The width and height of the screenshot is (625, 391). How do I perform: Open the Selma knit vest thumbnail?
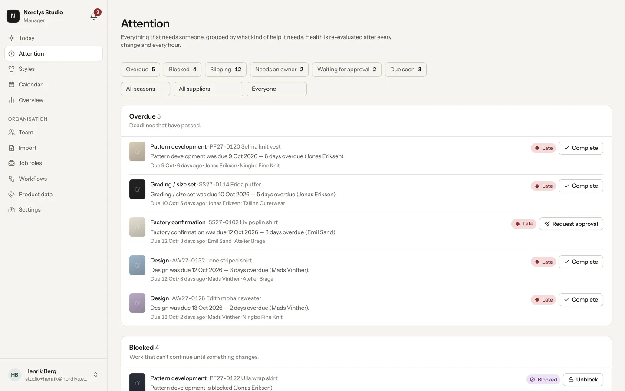pos(137,152)
